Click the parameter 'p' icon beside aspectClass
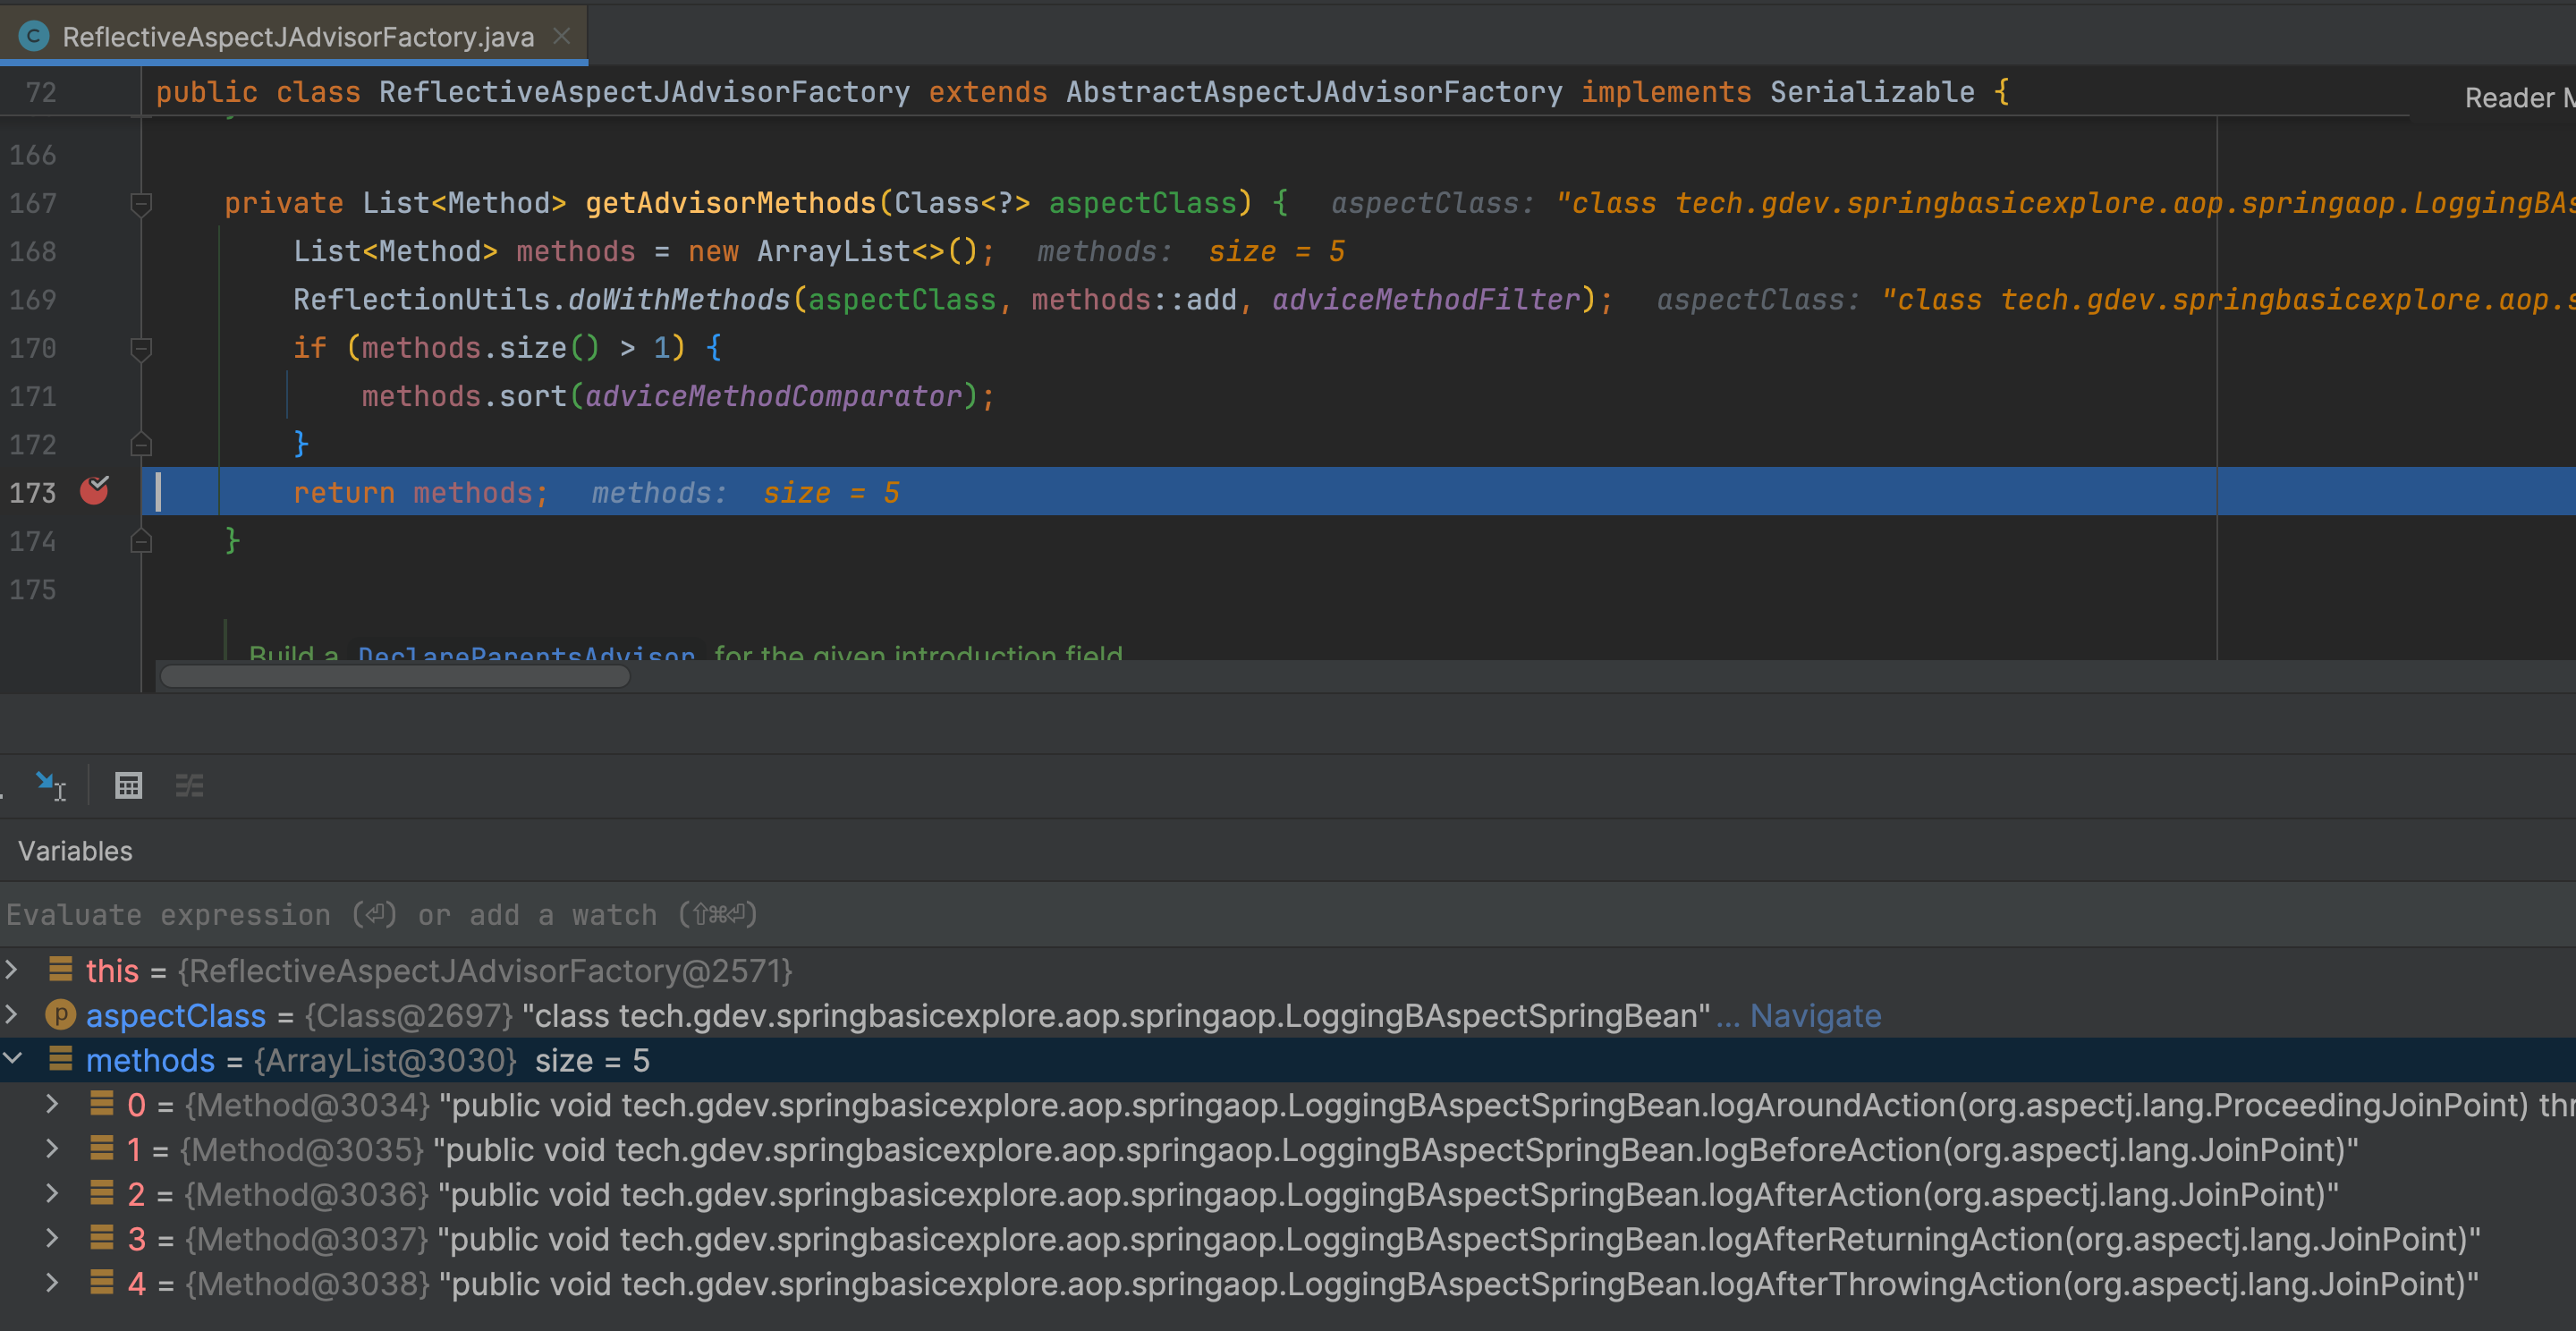The image size is (2576, 1331). point(61,1015)
